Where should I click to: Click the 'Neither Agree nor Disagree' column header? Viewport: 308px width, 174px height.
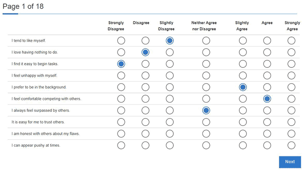pyautogui.click(x=204, y=26)
